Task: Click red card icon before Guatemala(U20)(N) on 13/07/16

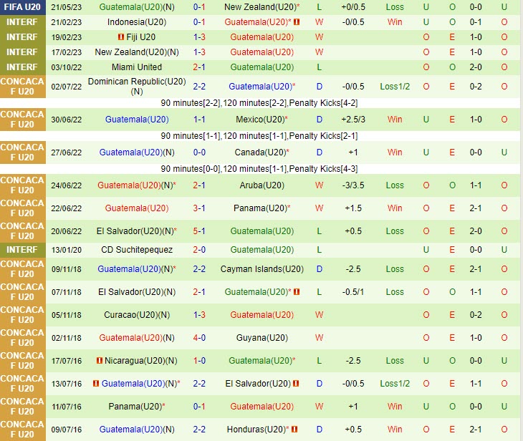Action: 96,383
